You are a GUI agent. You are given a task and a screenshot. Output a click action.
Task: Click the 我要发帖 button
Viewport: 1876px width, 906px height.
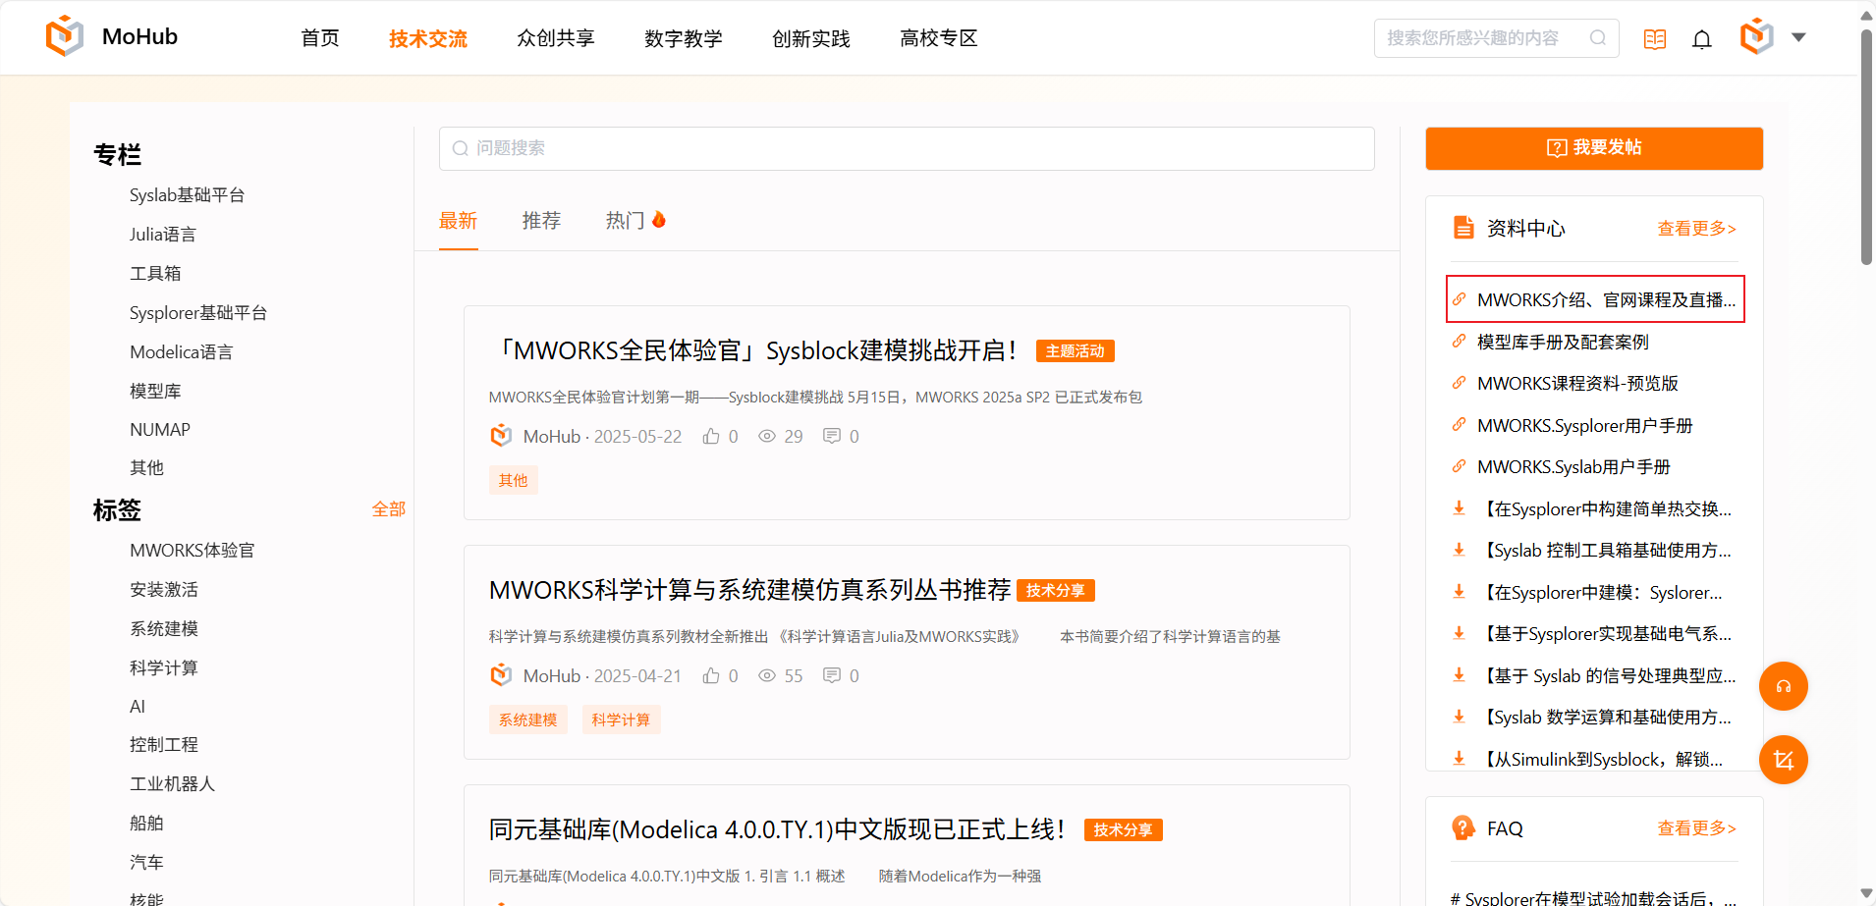pos(1594,148)
